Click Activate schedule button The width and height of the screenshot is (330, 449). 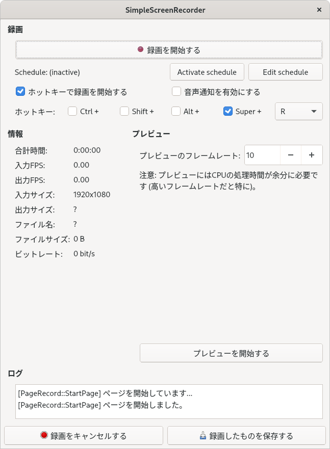[x=207, y=72]
